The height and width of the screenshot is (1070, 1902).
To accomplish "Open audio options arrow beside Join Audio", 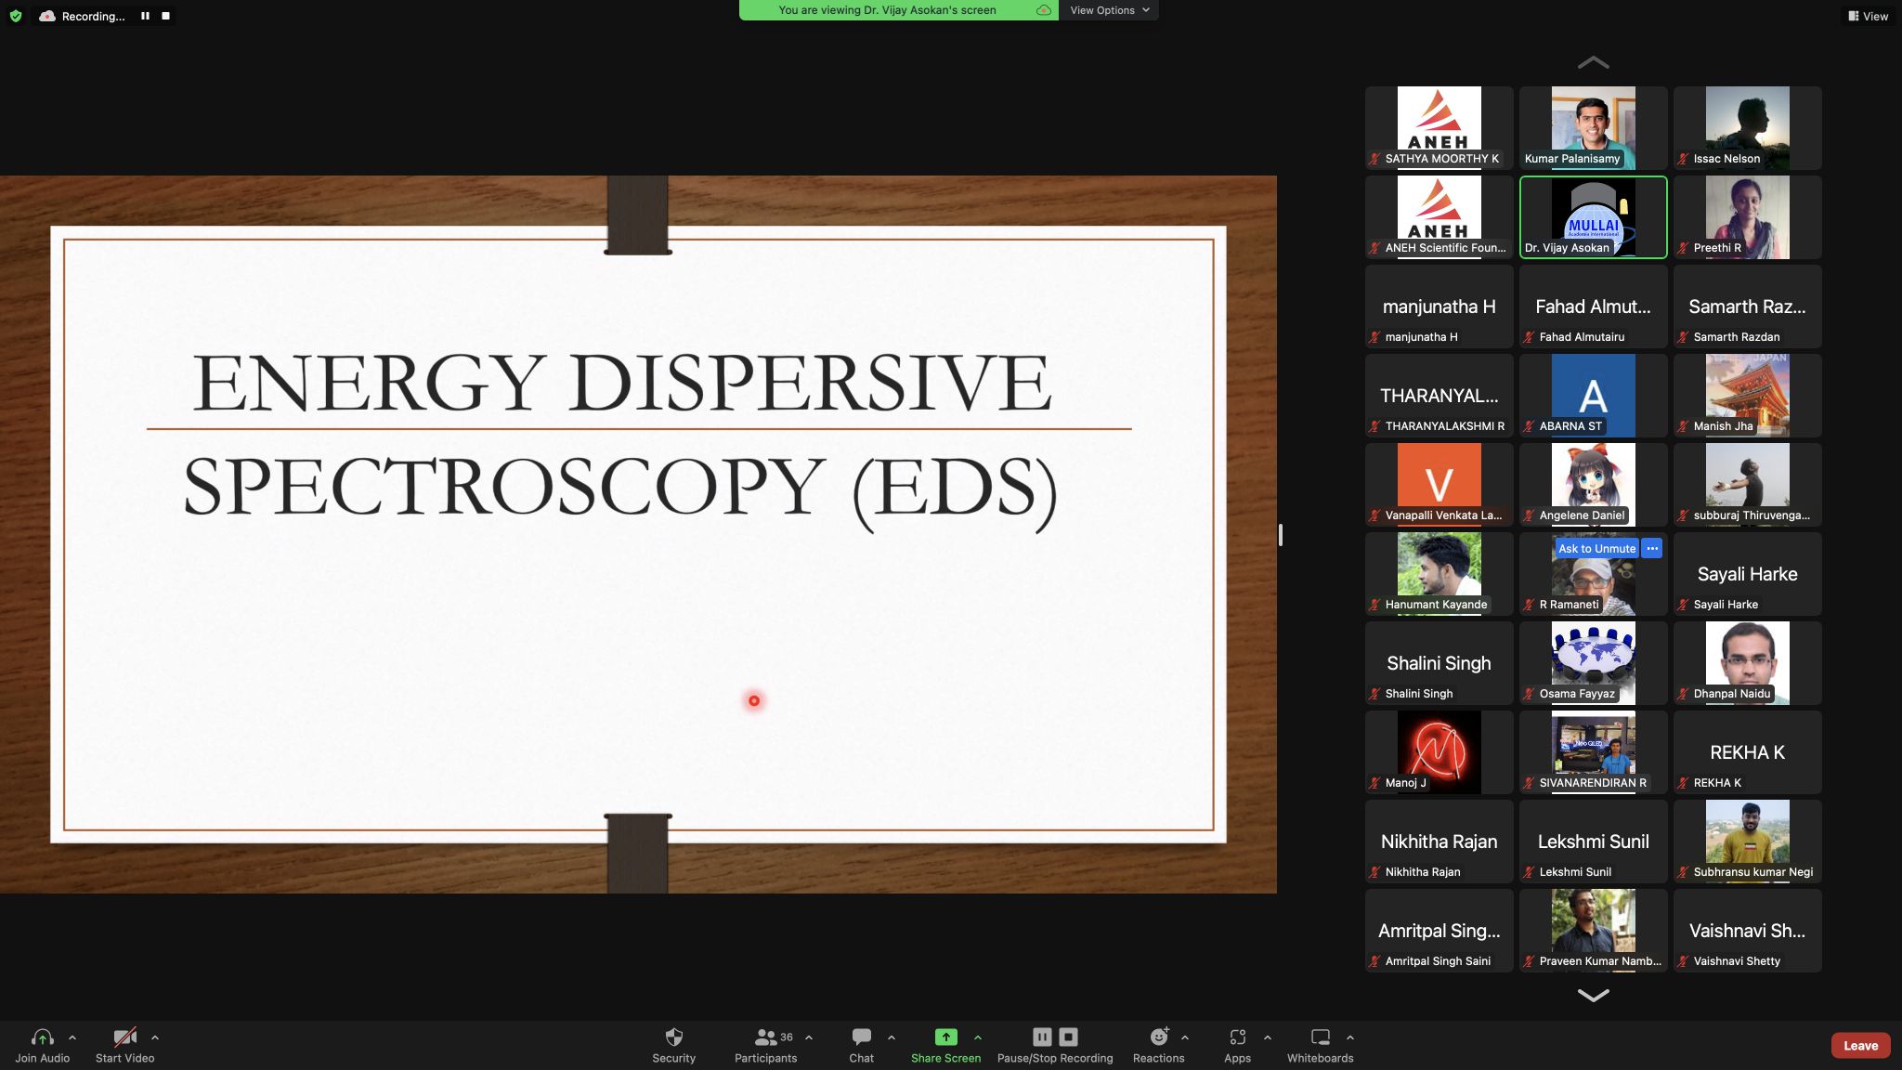I will coord(72,1037).
